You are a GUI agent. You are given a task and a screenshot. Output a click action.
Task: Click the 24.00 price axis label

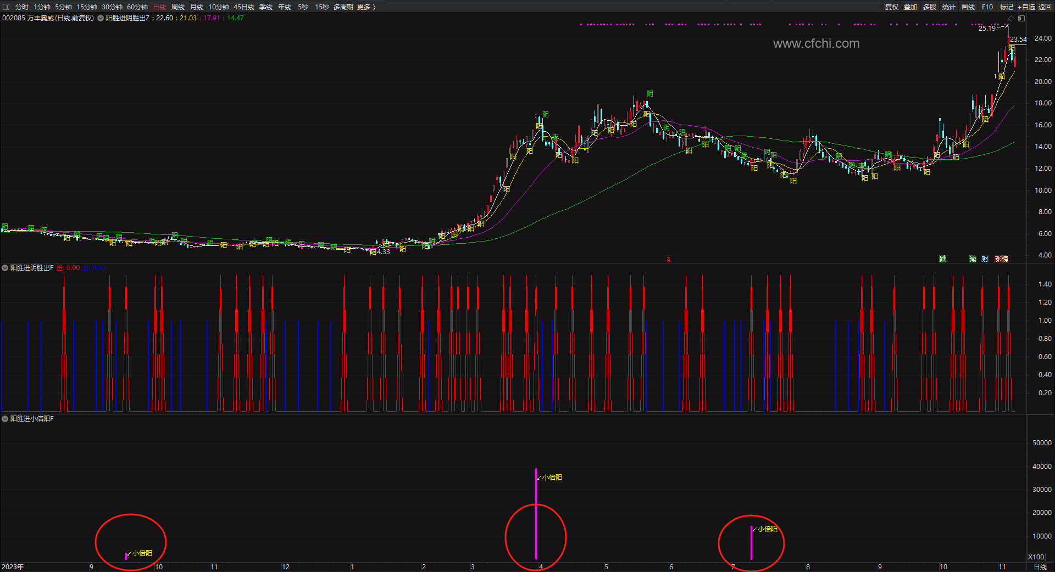(x=1043, y=38)
